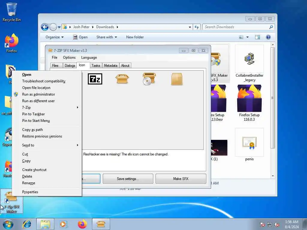Pick the box with CD disc icon
Screen dimensions: 307x230
point(149,79)
